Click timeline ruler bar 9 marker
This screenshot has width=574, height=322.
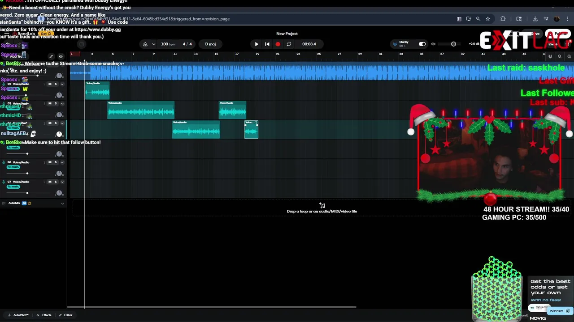[154, 54]
